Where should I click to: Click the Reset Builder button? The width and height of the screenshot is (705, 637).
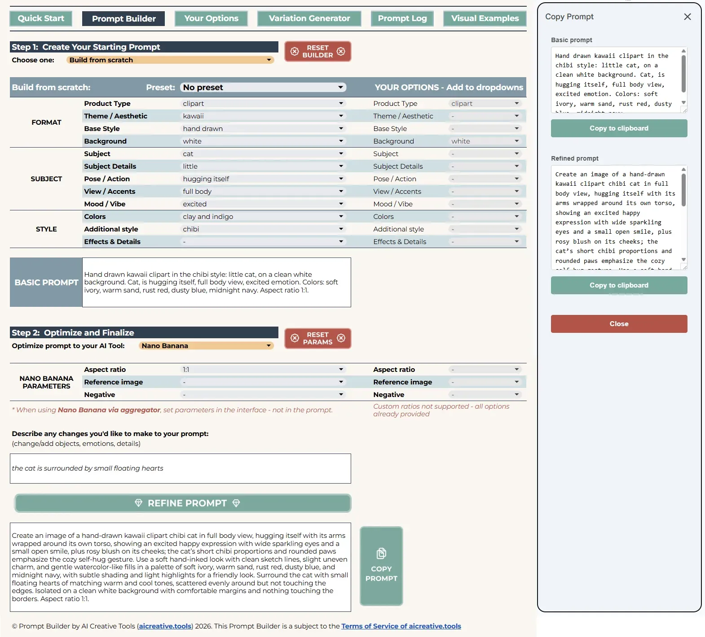pos(317,51)
